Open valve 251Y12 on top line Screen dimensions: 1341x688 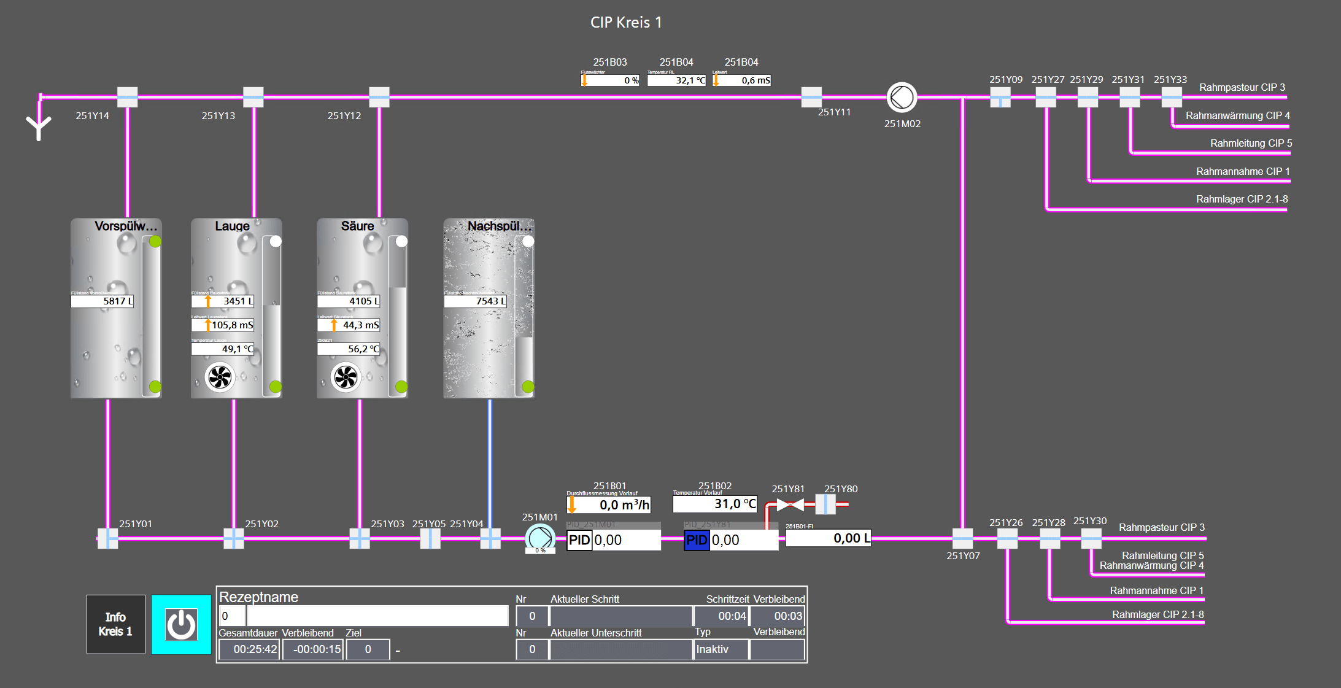coord(379,97)
